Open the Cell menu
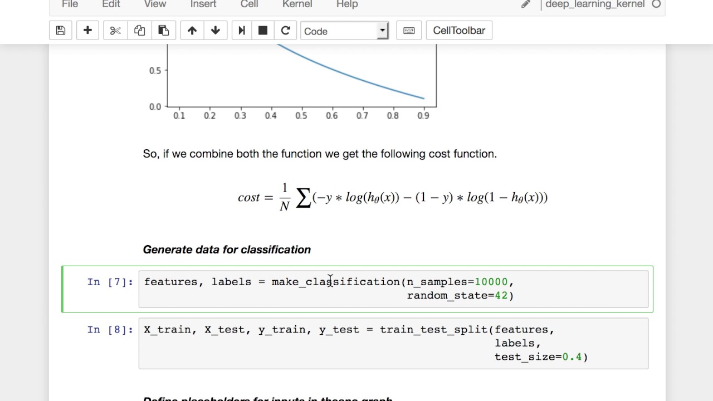The height and width of the screenshot is (401, 713). pos(249,4)
